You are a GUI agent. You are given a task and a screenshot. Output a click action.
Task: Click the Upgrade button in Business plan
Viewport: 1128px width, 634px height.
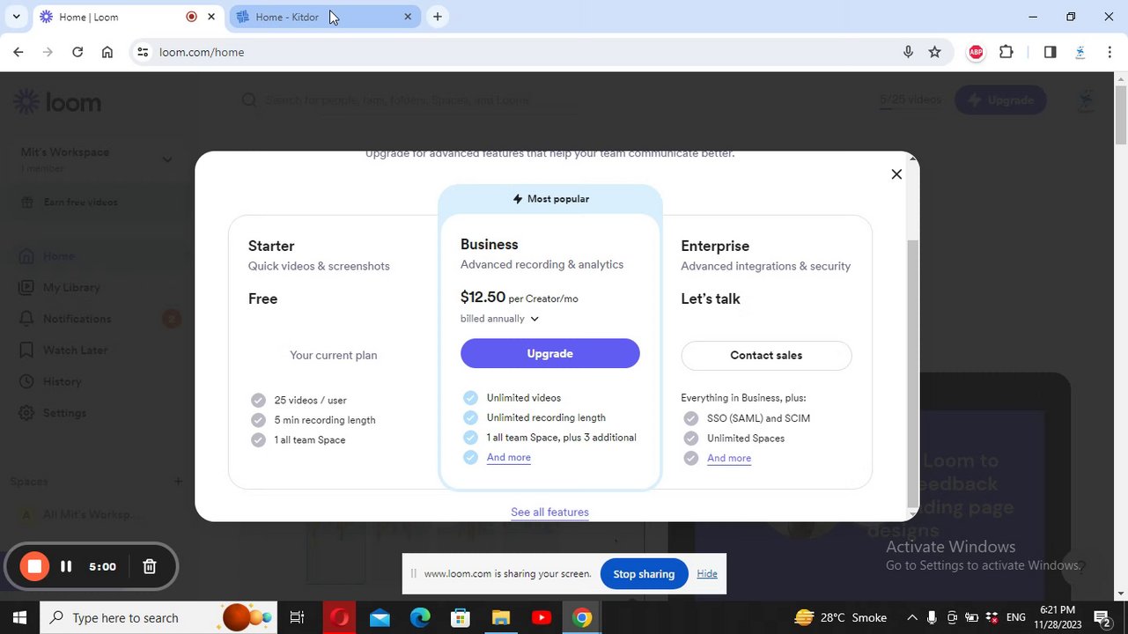point(550,353)
